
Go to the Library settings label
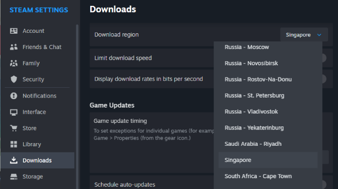click(x=32, y=144)
